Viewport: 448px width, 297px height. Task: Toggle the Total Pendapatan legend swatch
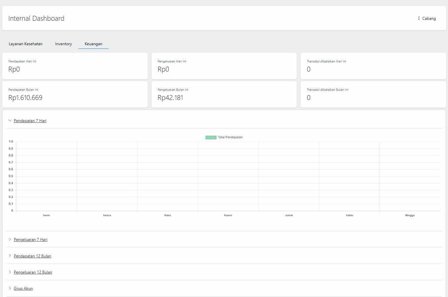211,137
